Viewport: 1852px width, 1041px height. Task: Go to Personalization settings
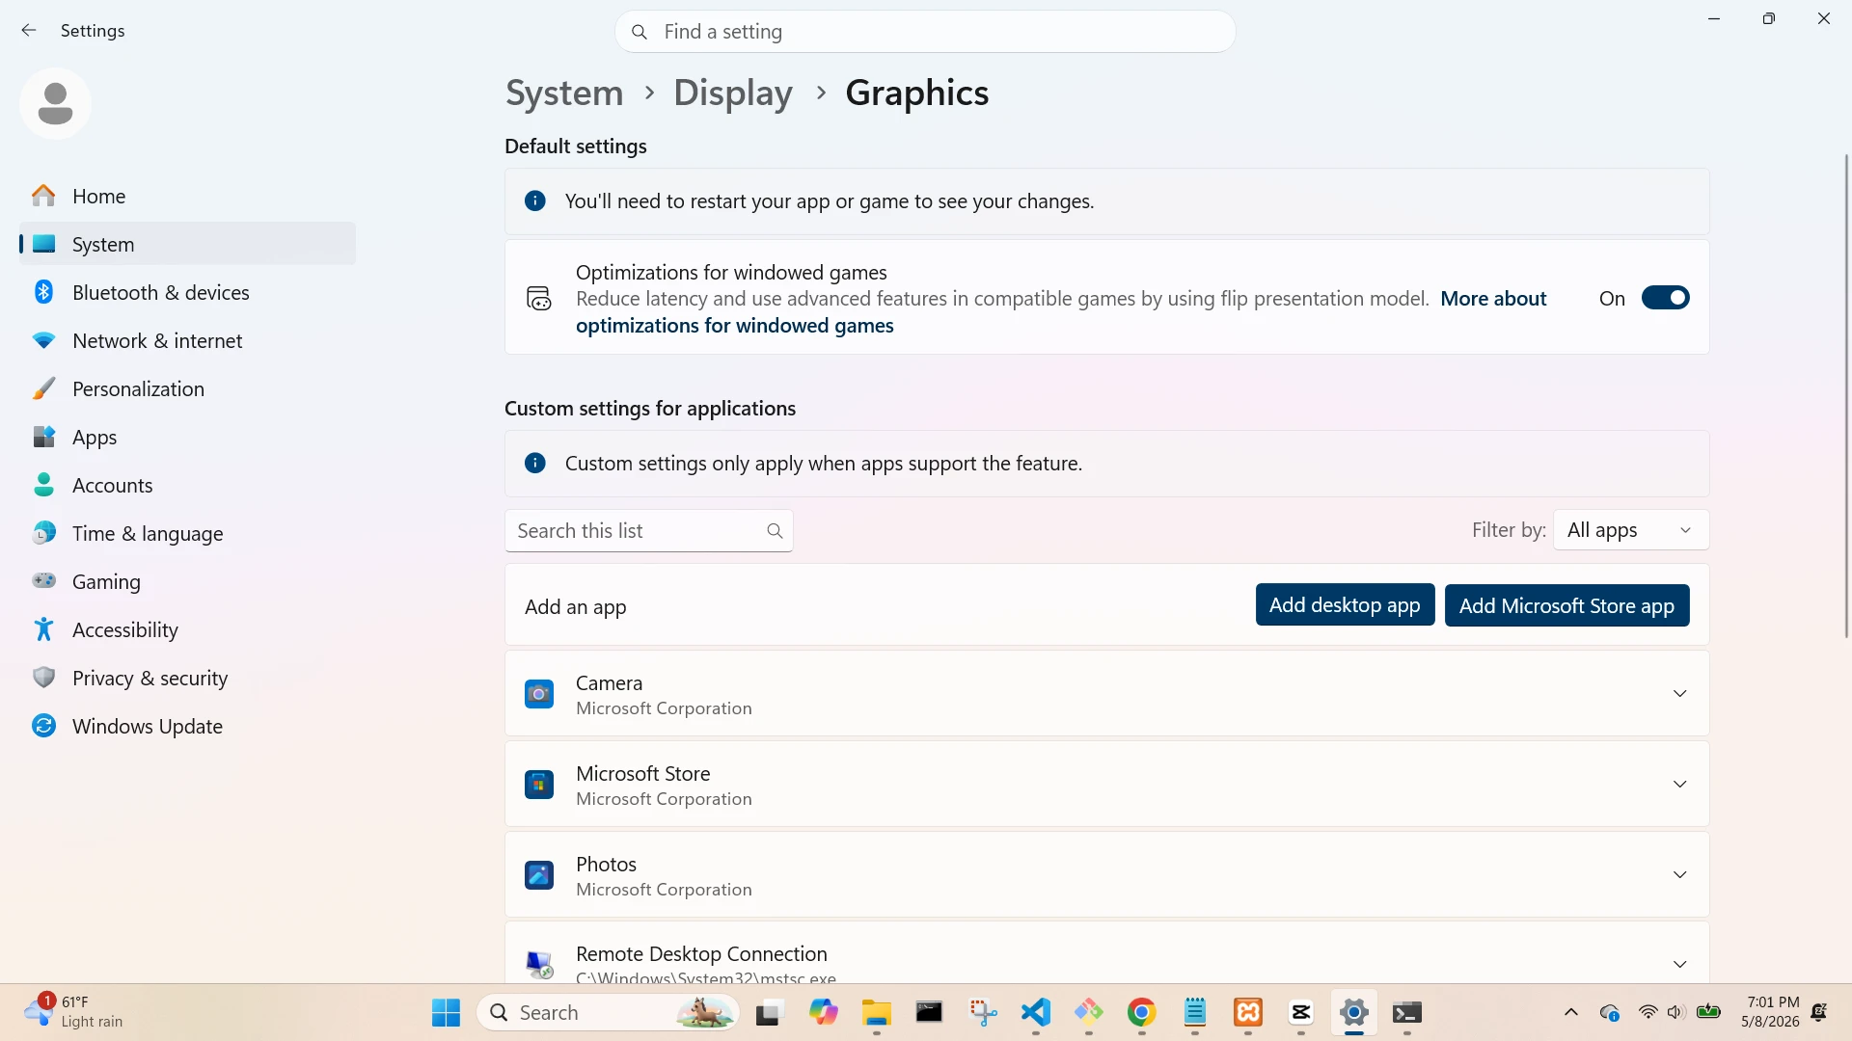pyautogui.click(x=187, y=388)
